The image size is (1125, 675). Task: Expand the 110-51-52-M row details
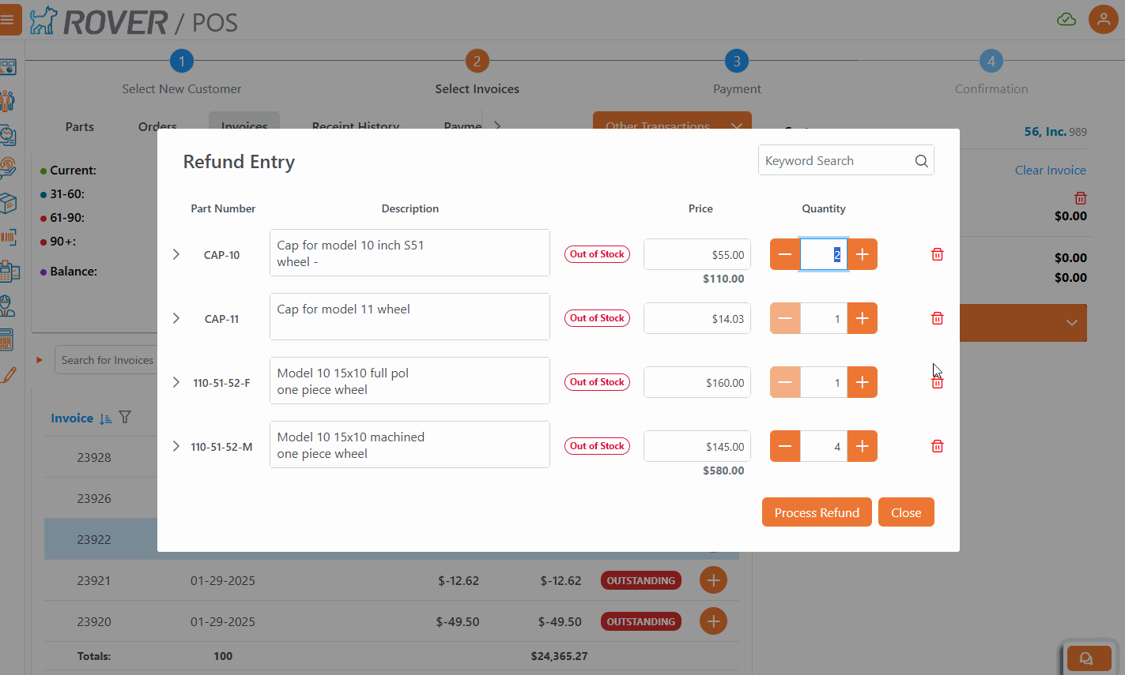pyautogui.click(x=176, y=446)
